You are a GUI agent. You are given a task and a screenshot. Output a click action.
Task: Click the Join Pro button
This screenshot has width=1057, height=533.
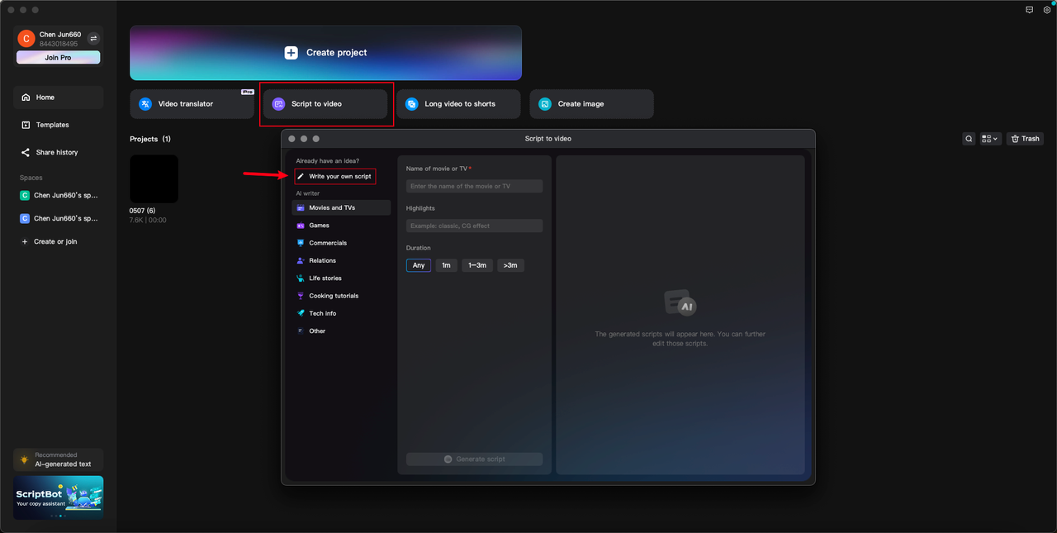(x=58, y=58)
